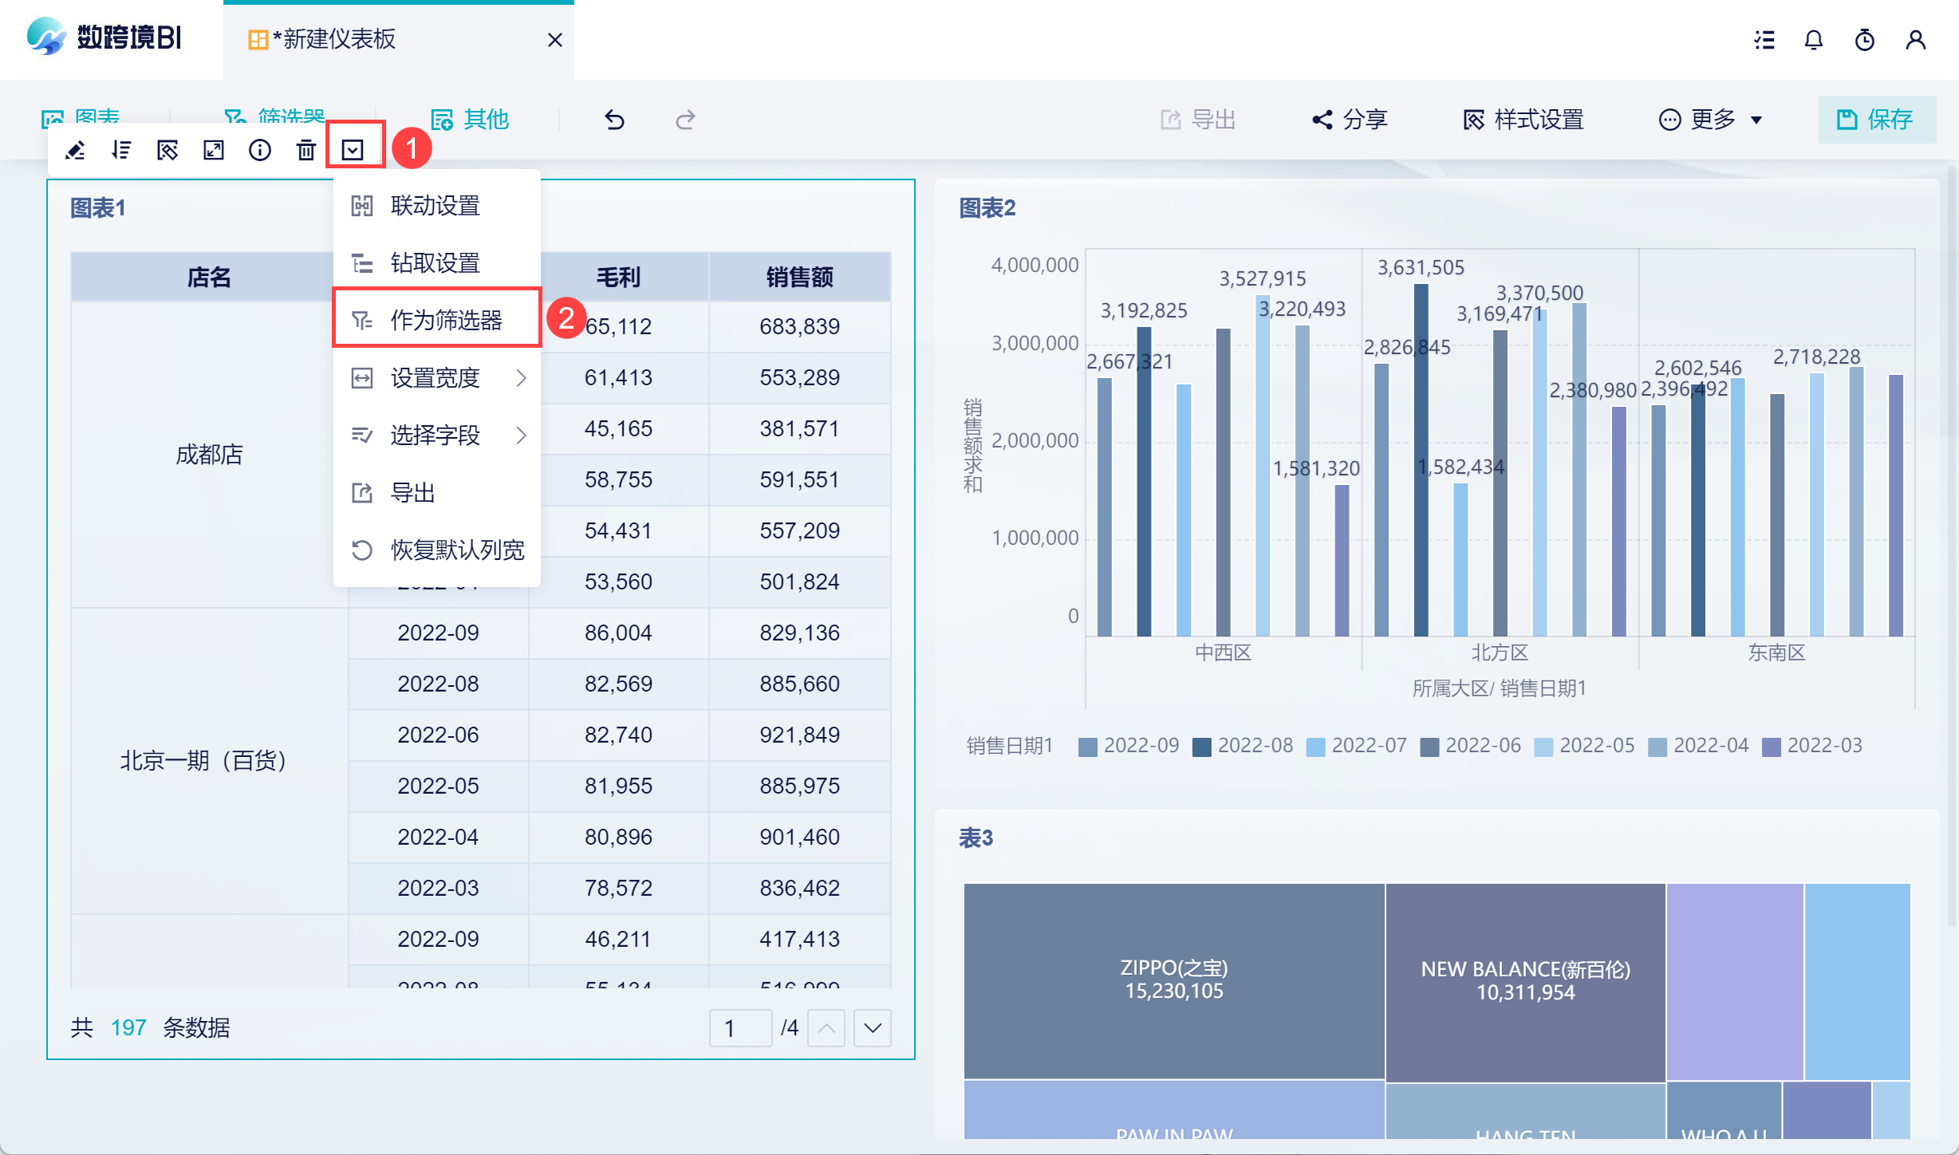The image size is (1959, 1155).
Task: Choose 联动设置 from the dropdown menu
Action: pyautogui.click(x=436, y=206)
